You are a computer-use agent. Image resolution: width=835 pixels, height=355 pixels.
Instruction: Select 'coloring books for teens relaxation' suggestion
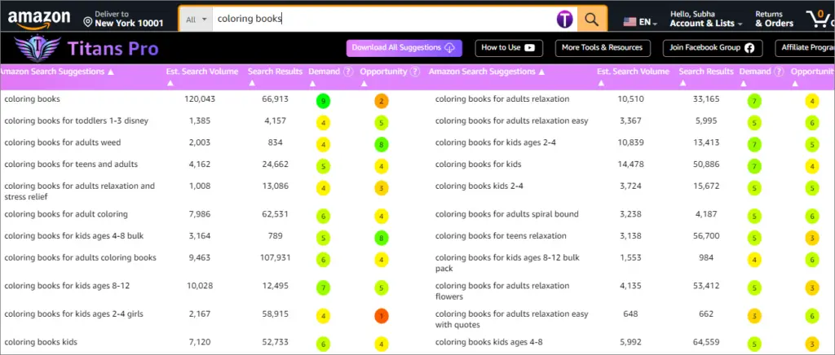click(x=501, y=235)
